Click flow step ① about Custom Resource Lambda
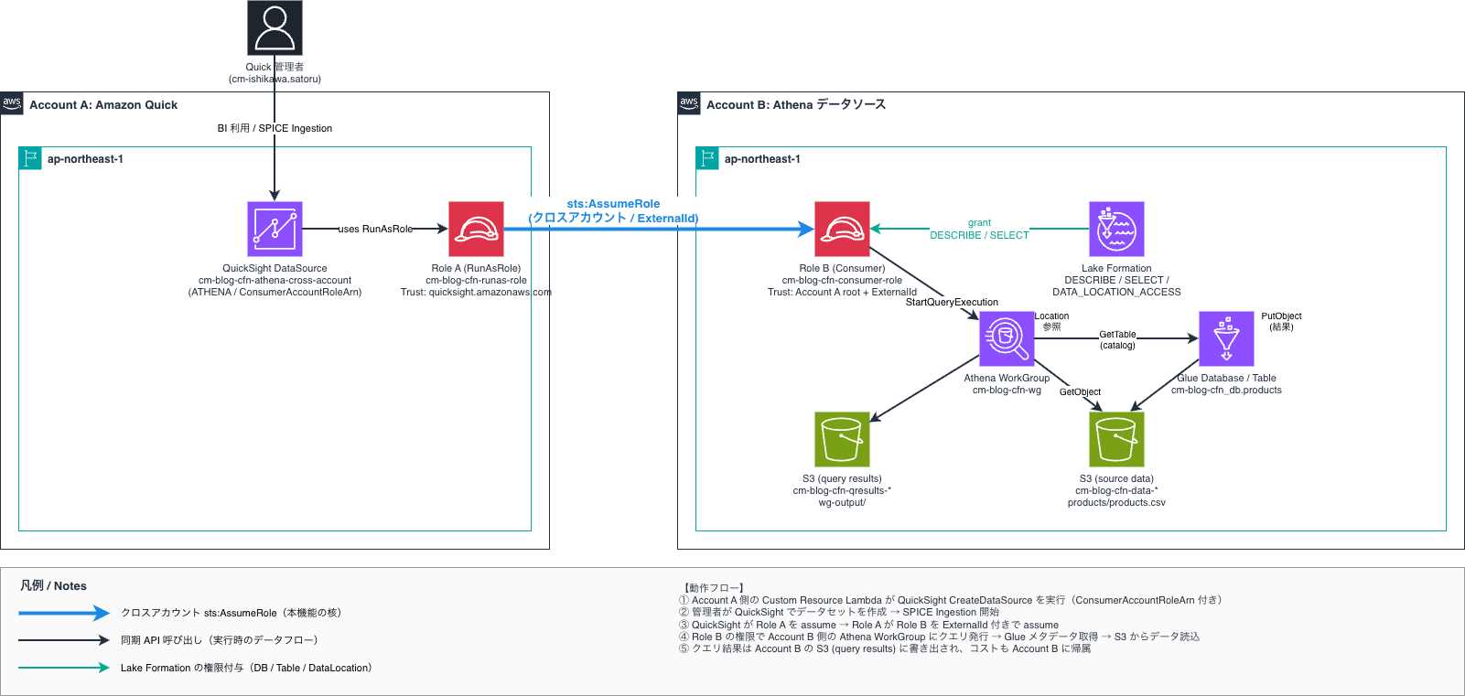This screenshot has width=1465, height=696. click(951, 600)
